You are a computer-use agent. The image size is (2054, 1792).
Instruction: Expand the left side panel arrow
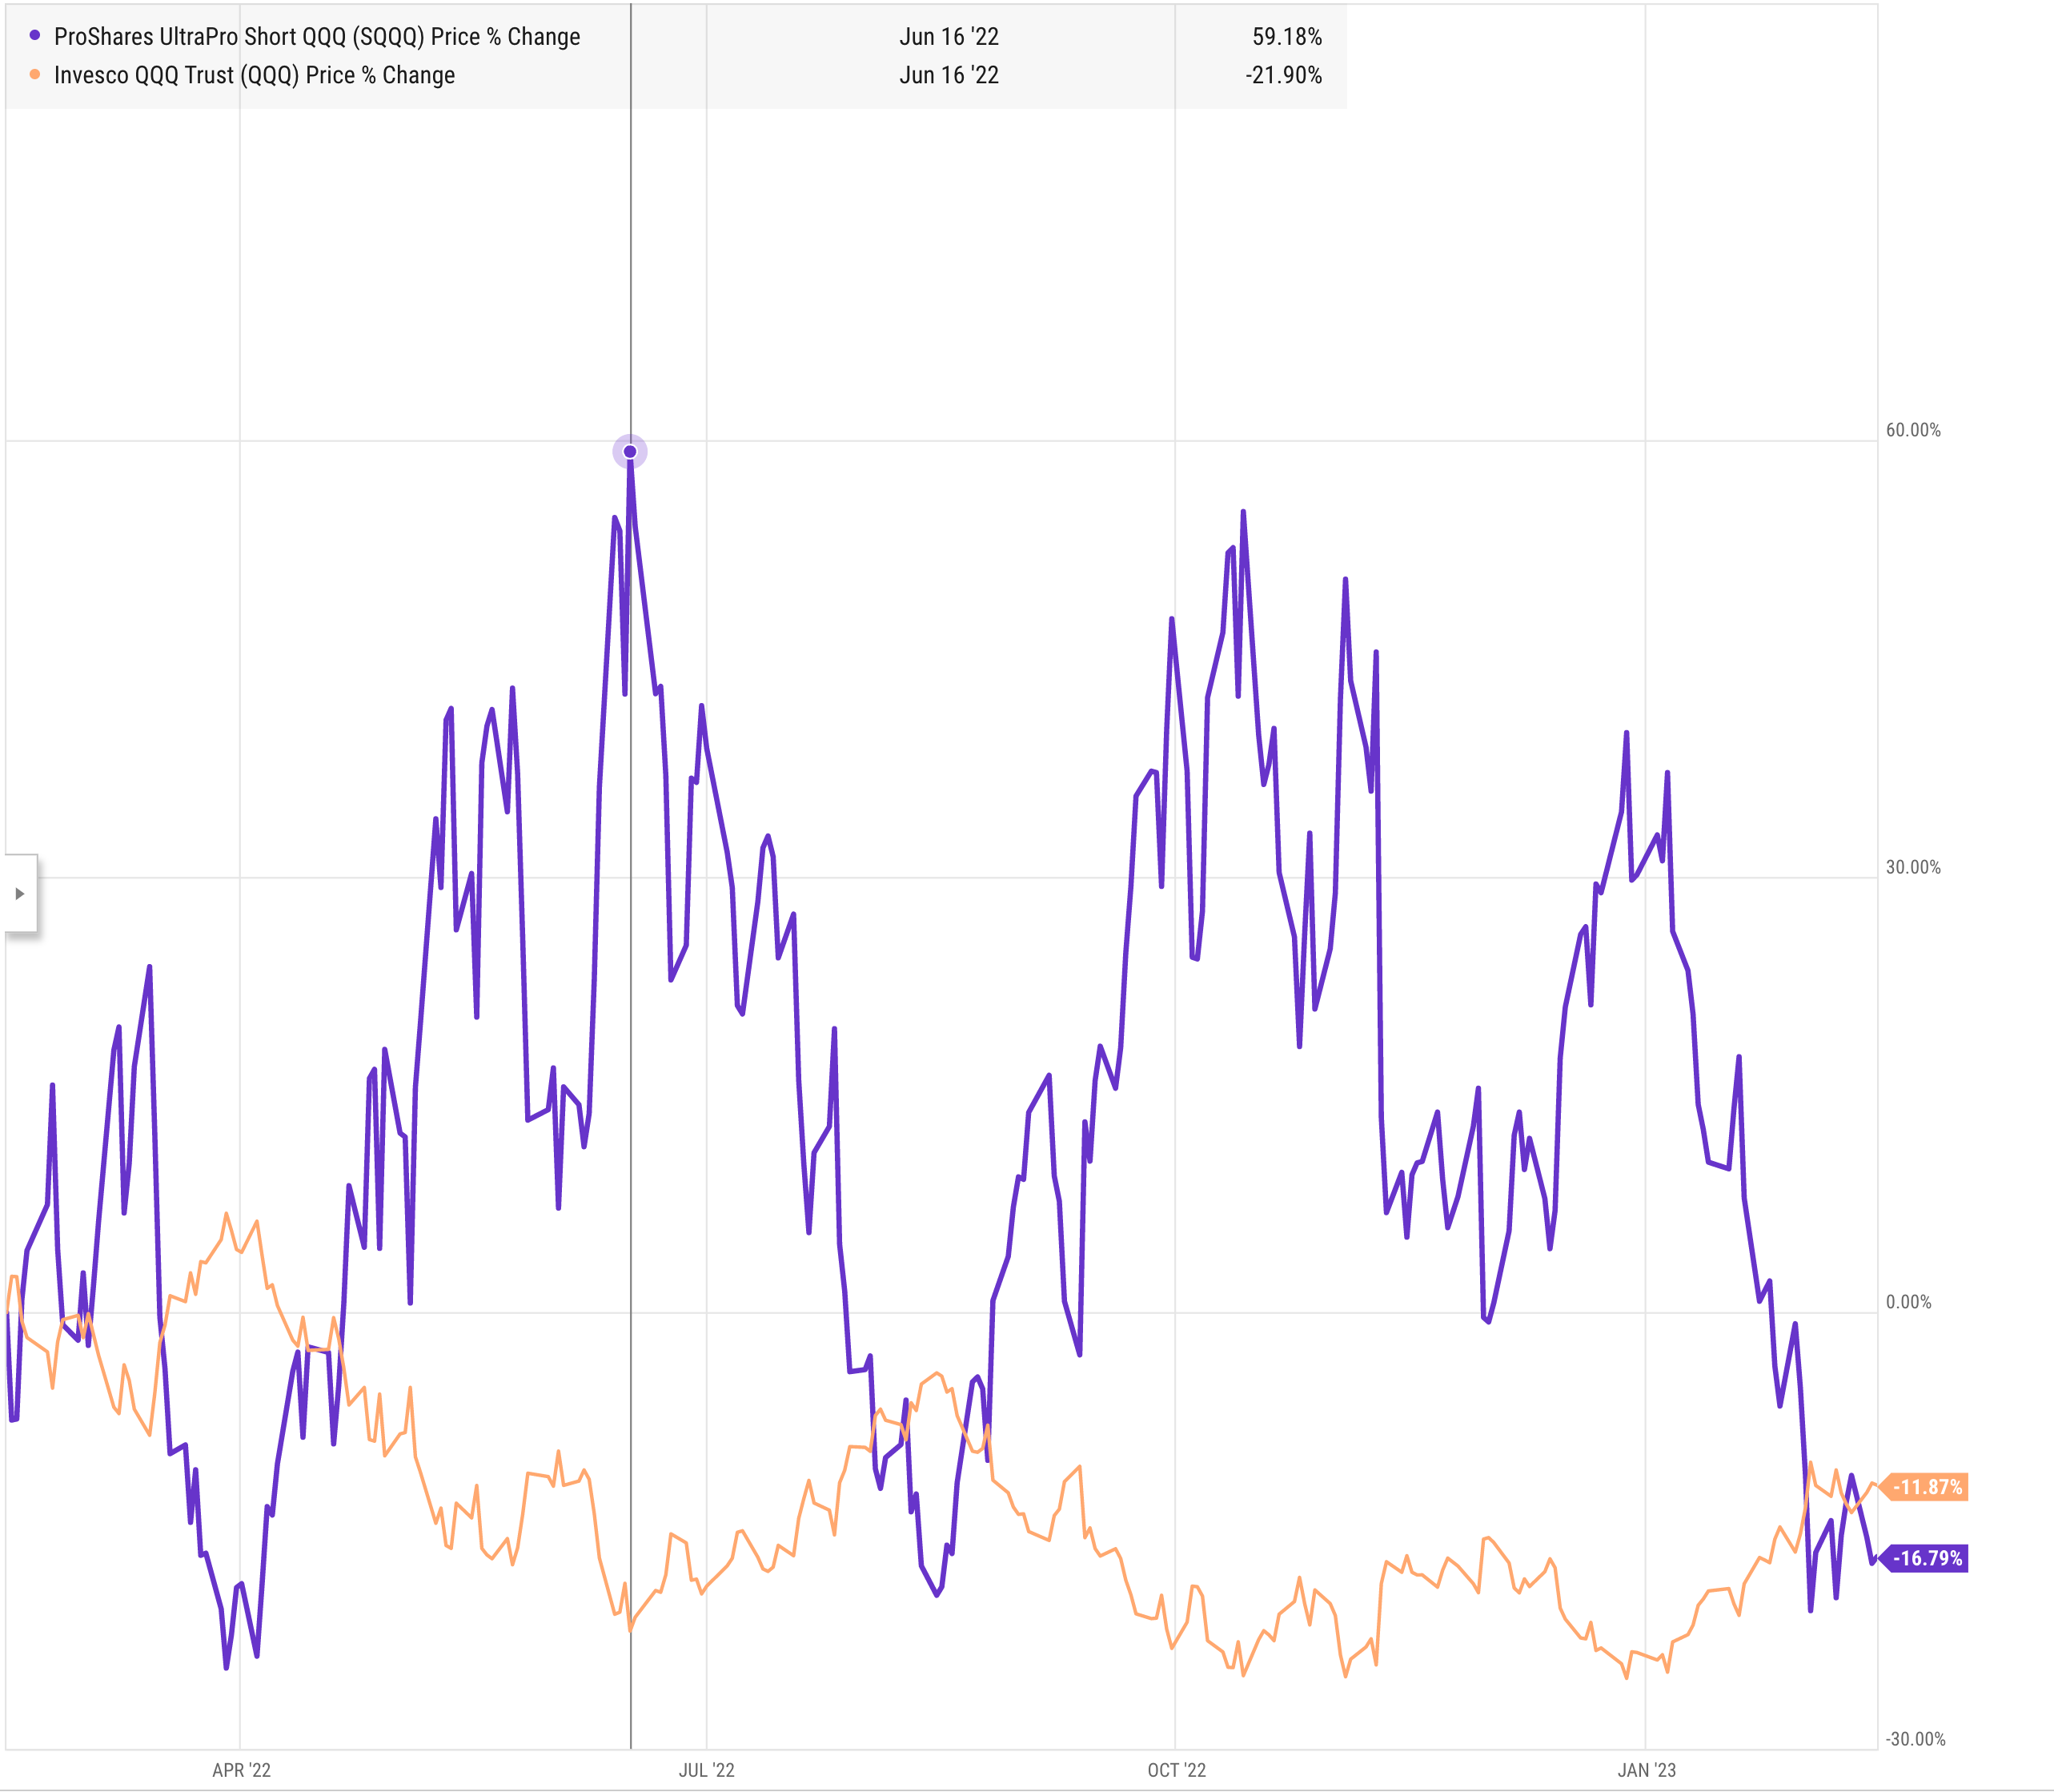click(x=19, y=893)
